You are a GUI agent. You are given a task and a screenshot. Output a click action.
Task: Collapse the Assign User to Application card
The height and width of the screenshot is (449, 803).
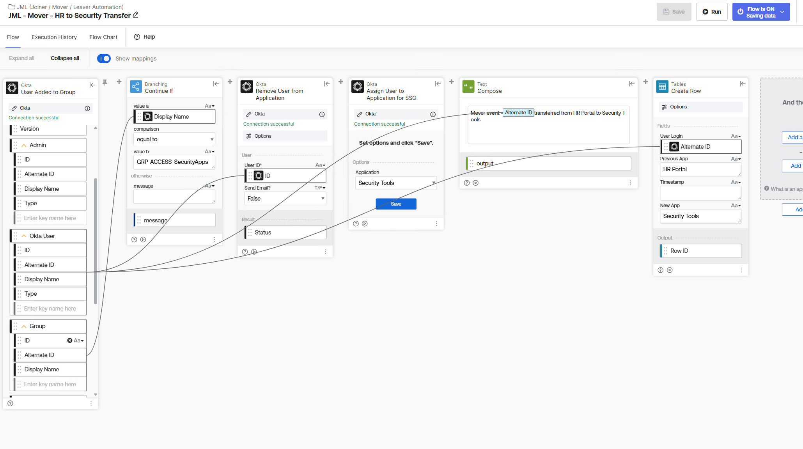[x=438, y=84]
